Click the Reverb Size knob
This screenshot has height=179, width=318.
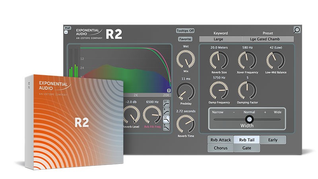point(219,60)
